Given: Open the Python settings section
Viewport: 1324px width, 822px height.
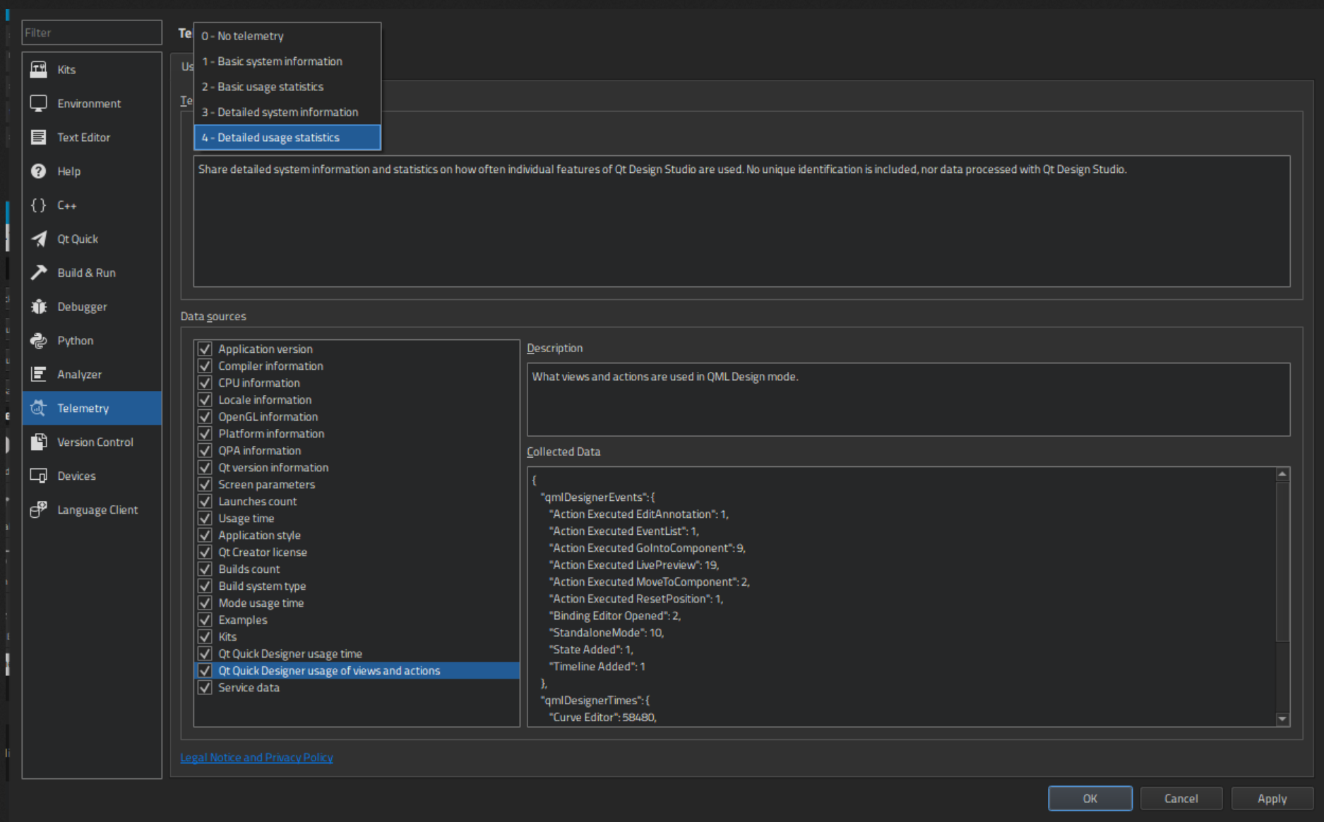Looking at the screenshot, I should [74, 340].
